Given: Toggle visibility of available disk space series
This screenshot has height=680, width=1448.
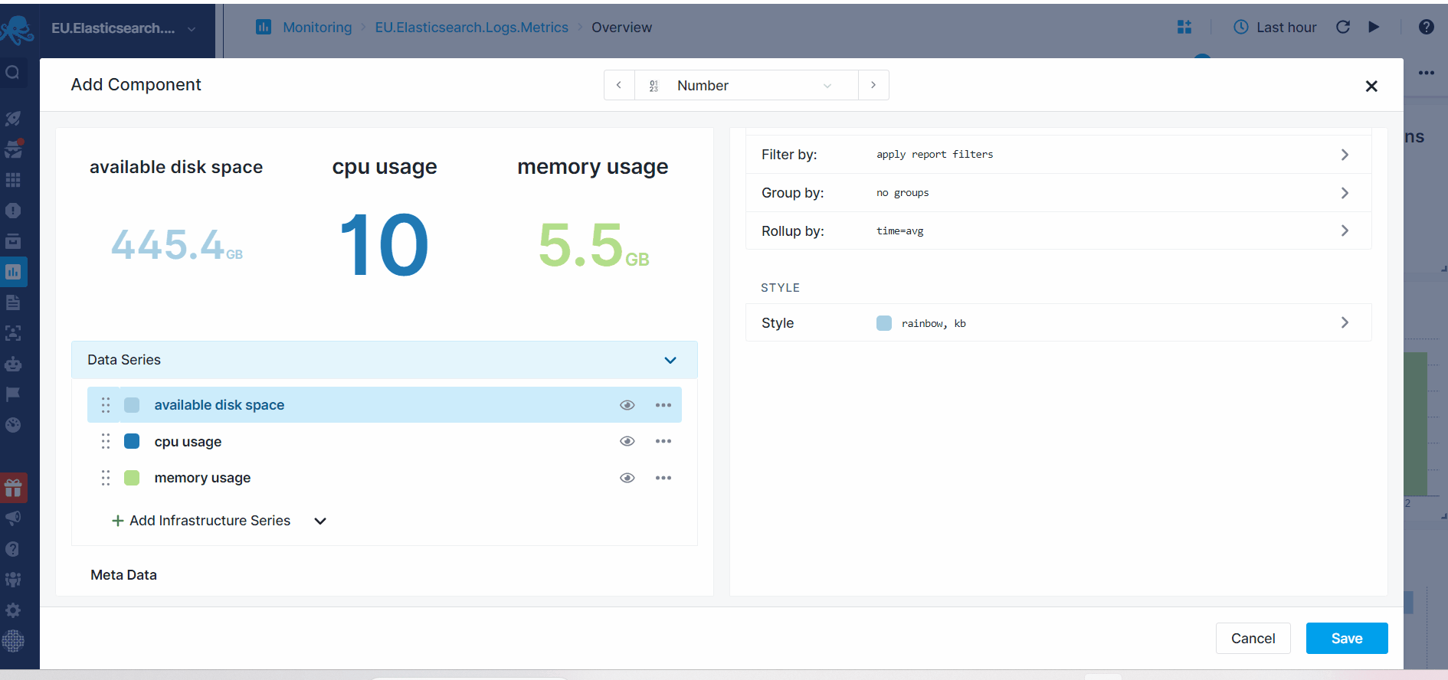Looking at the screenshot, I should pyautogui.click(x=627, y=405).
